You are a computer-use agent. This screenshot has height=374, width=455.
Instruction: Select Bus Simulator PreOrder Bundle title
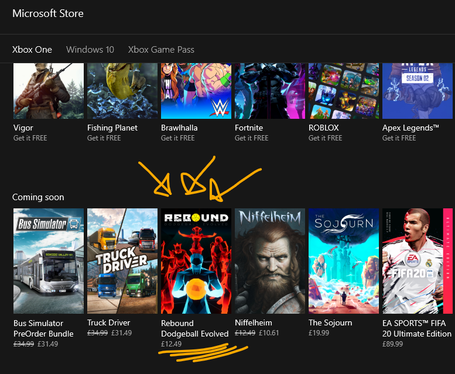(x=43, y=328)
